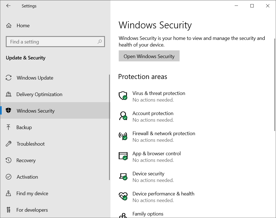The height and width of the screenshot is (218, 276).
Task: Click the Recovery clock icon
Action: [9, 160]
